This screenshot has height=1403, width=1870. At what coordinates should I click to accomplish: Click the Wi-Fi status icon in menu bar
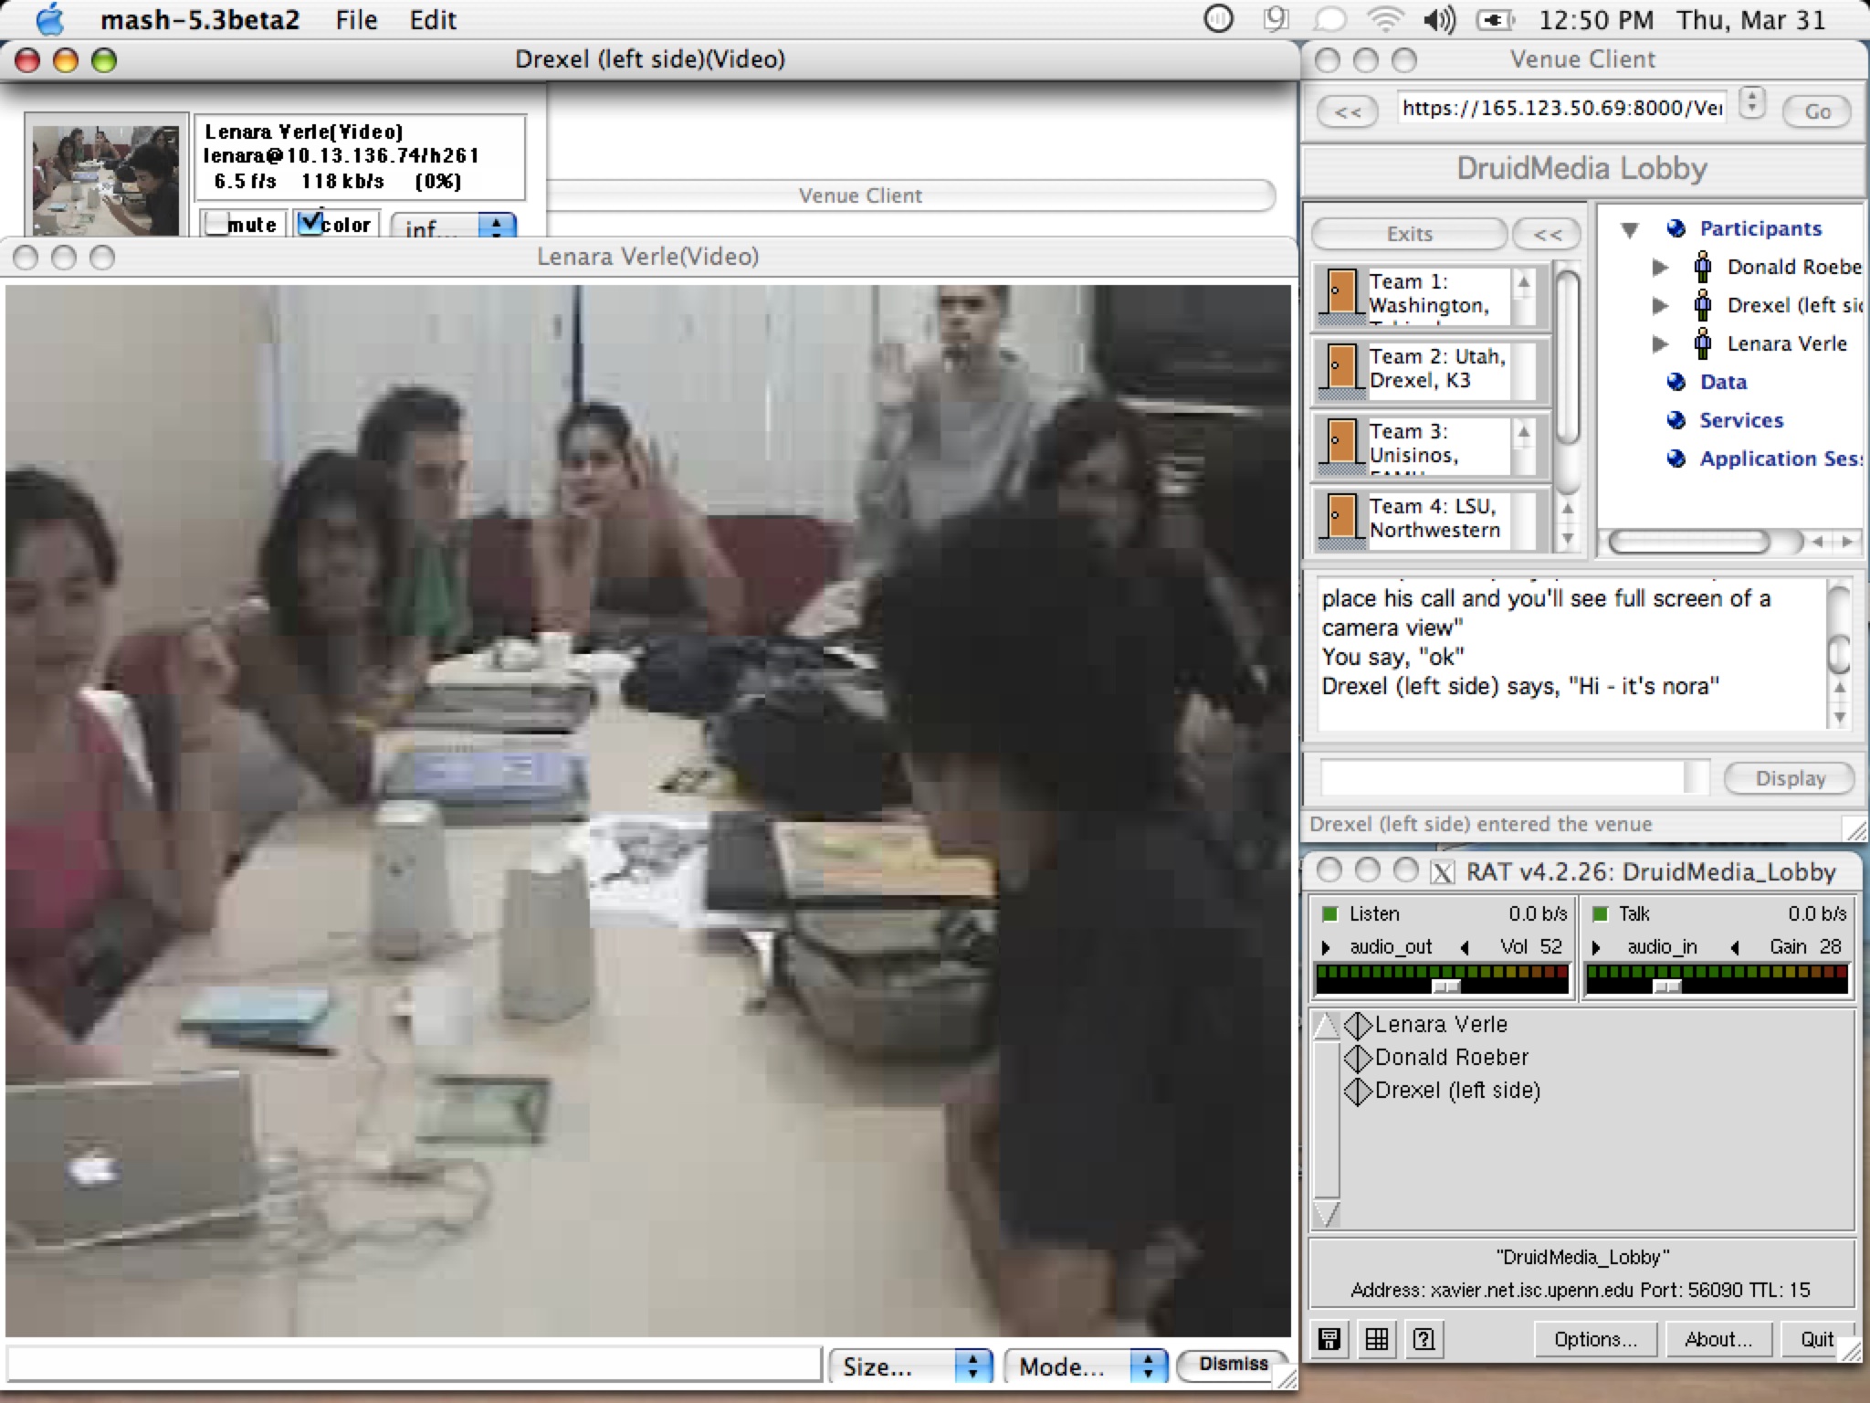tap(1385, 19)
